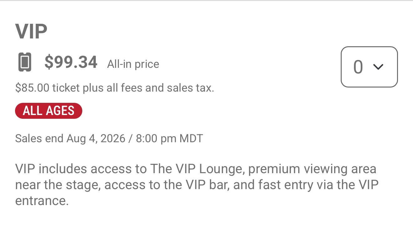Viewport: 413px width, 231px height.
Task: Click the word entrance in description
Action: [42, 200]
